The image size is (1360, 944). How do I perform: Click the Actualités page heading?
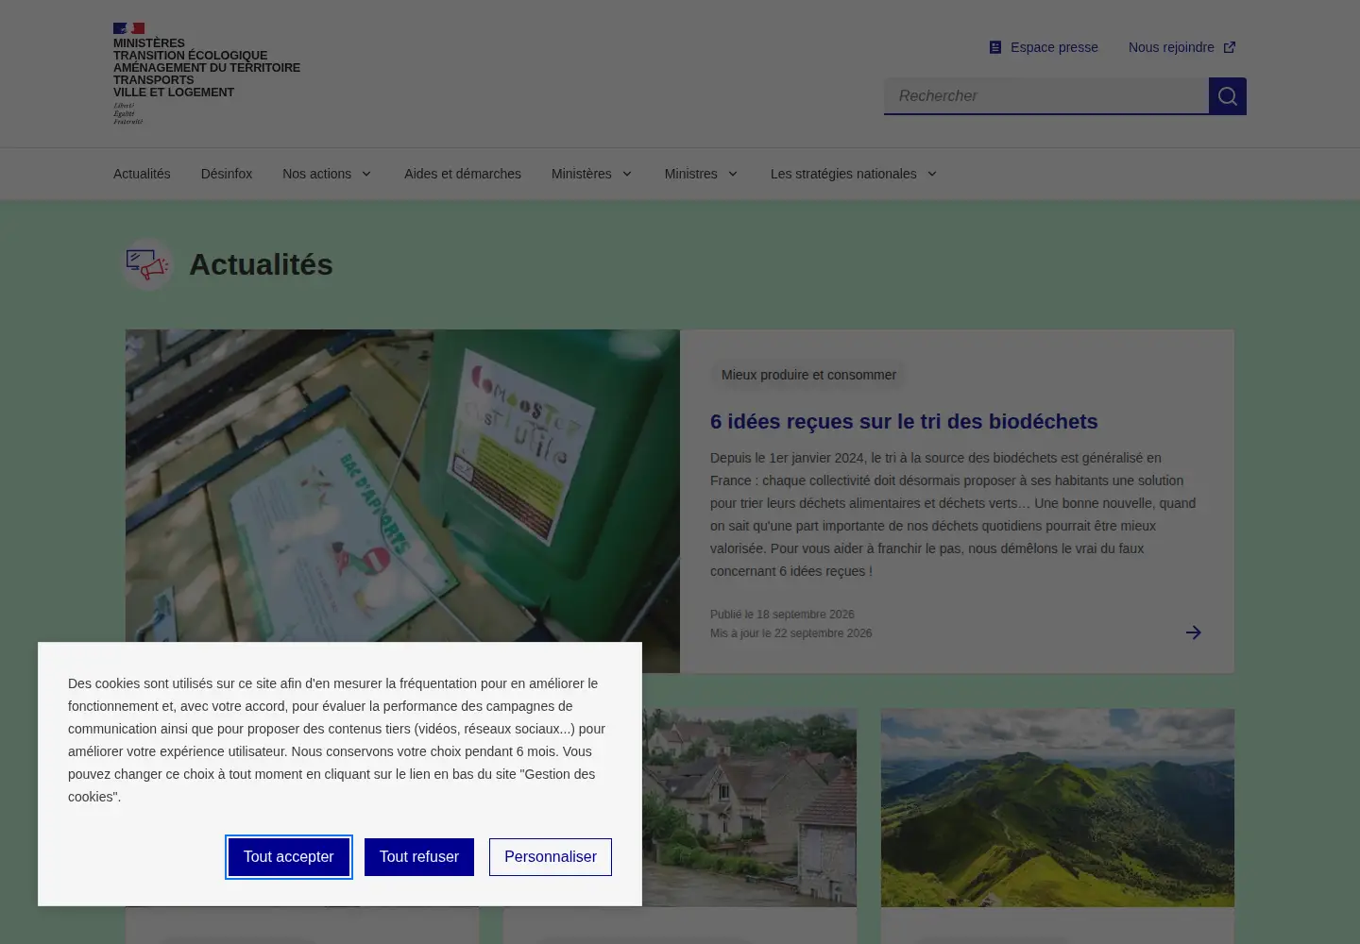261,264
